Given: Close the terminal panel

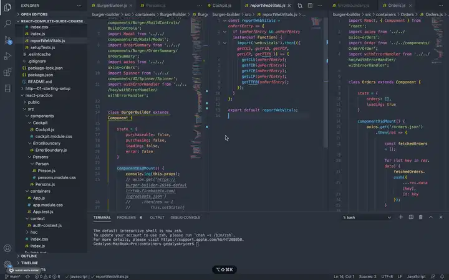Looking at the screenshot, I should [441, 217].
